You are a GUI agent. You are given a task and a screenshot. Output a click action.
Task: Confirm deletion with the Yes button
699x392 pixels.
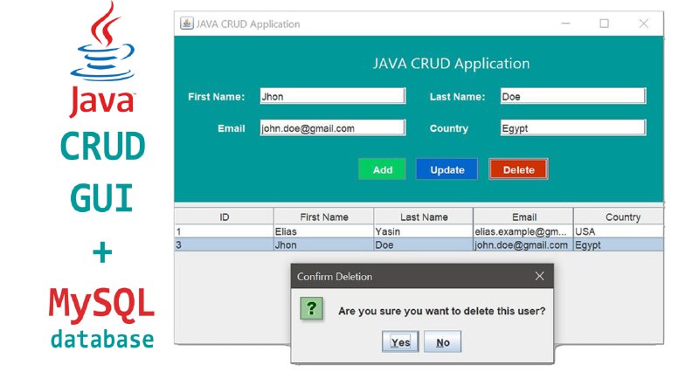click(400, 341)
